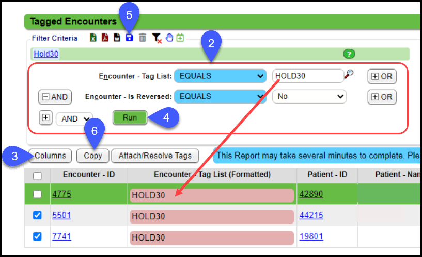
Task: Export report to Excel icon
Action: (93, 38)
